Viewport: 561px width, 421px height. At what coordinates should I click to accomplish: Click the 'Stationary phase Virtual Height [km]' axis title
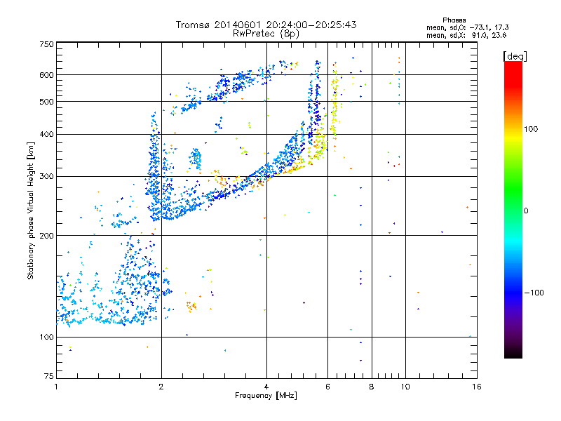31,210
